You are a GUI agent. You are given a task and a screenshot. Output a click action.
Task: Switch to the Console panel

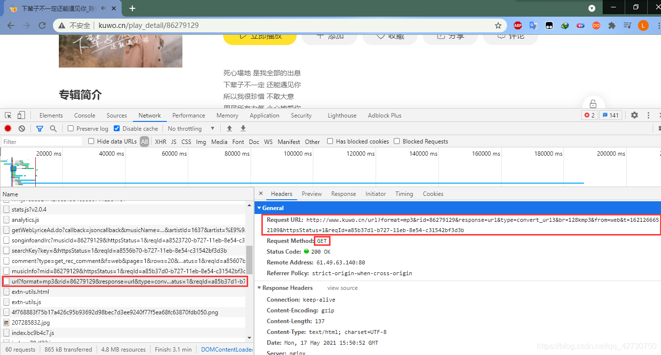[x=85, y=116]
